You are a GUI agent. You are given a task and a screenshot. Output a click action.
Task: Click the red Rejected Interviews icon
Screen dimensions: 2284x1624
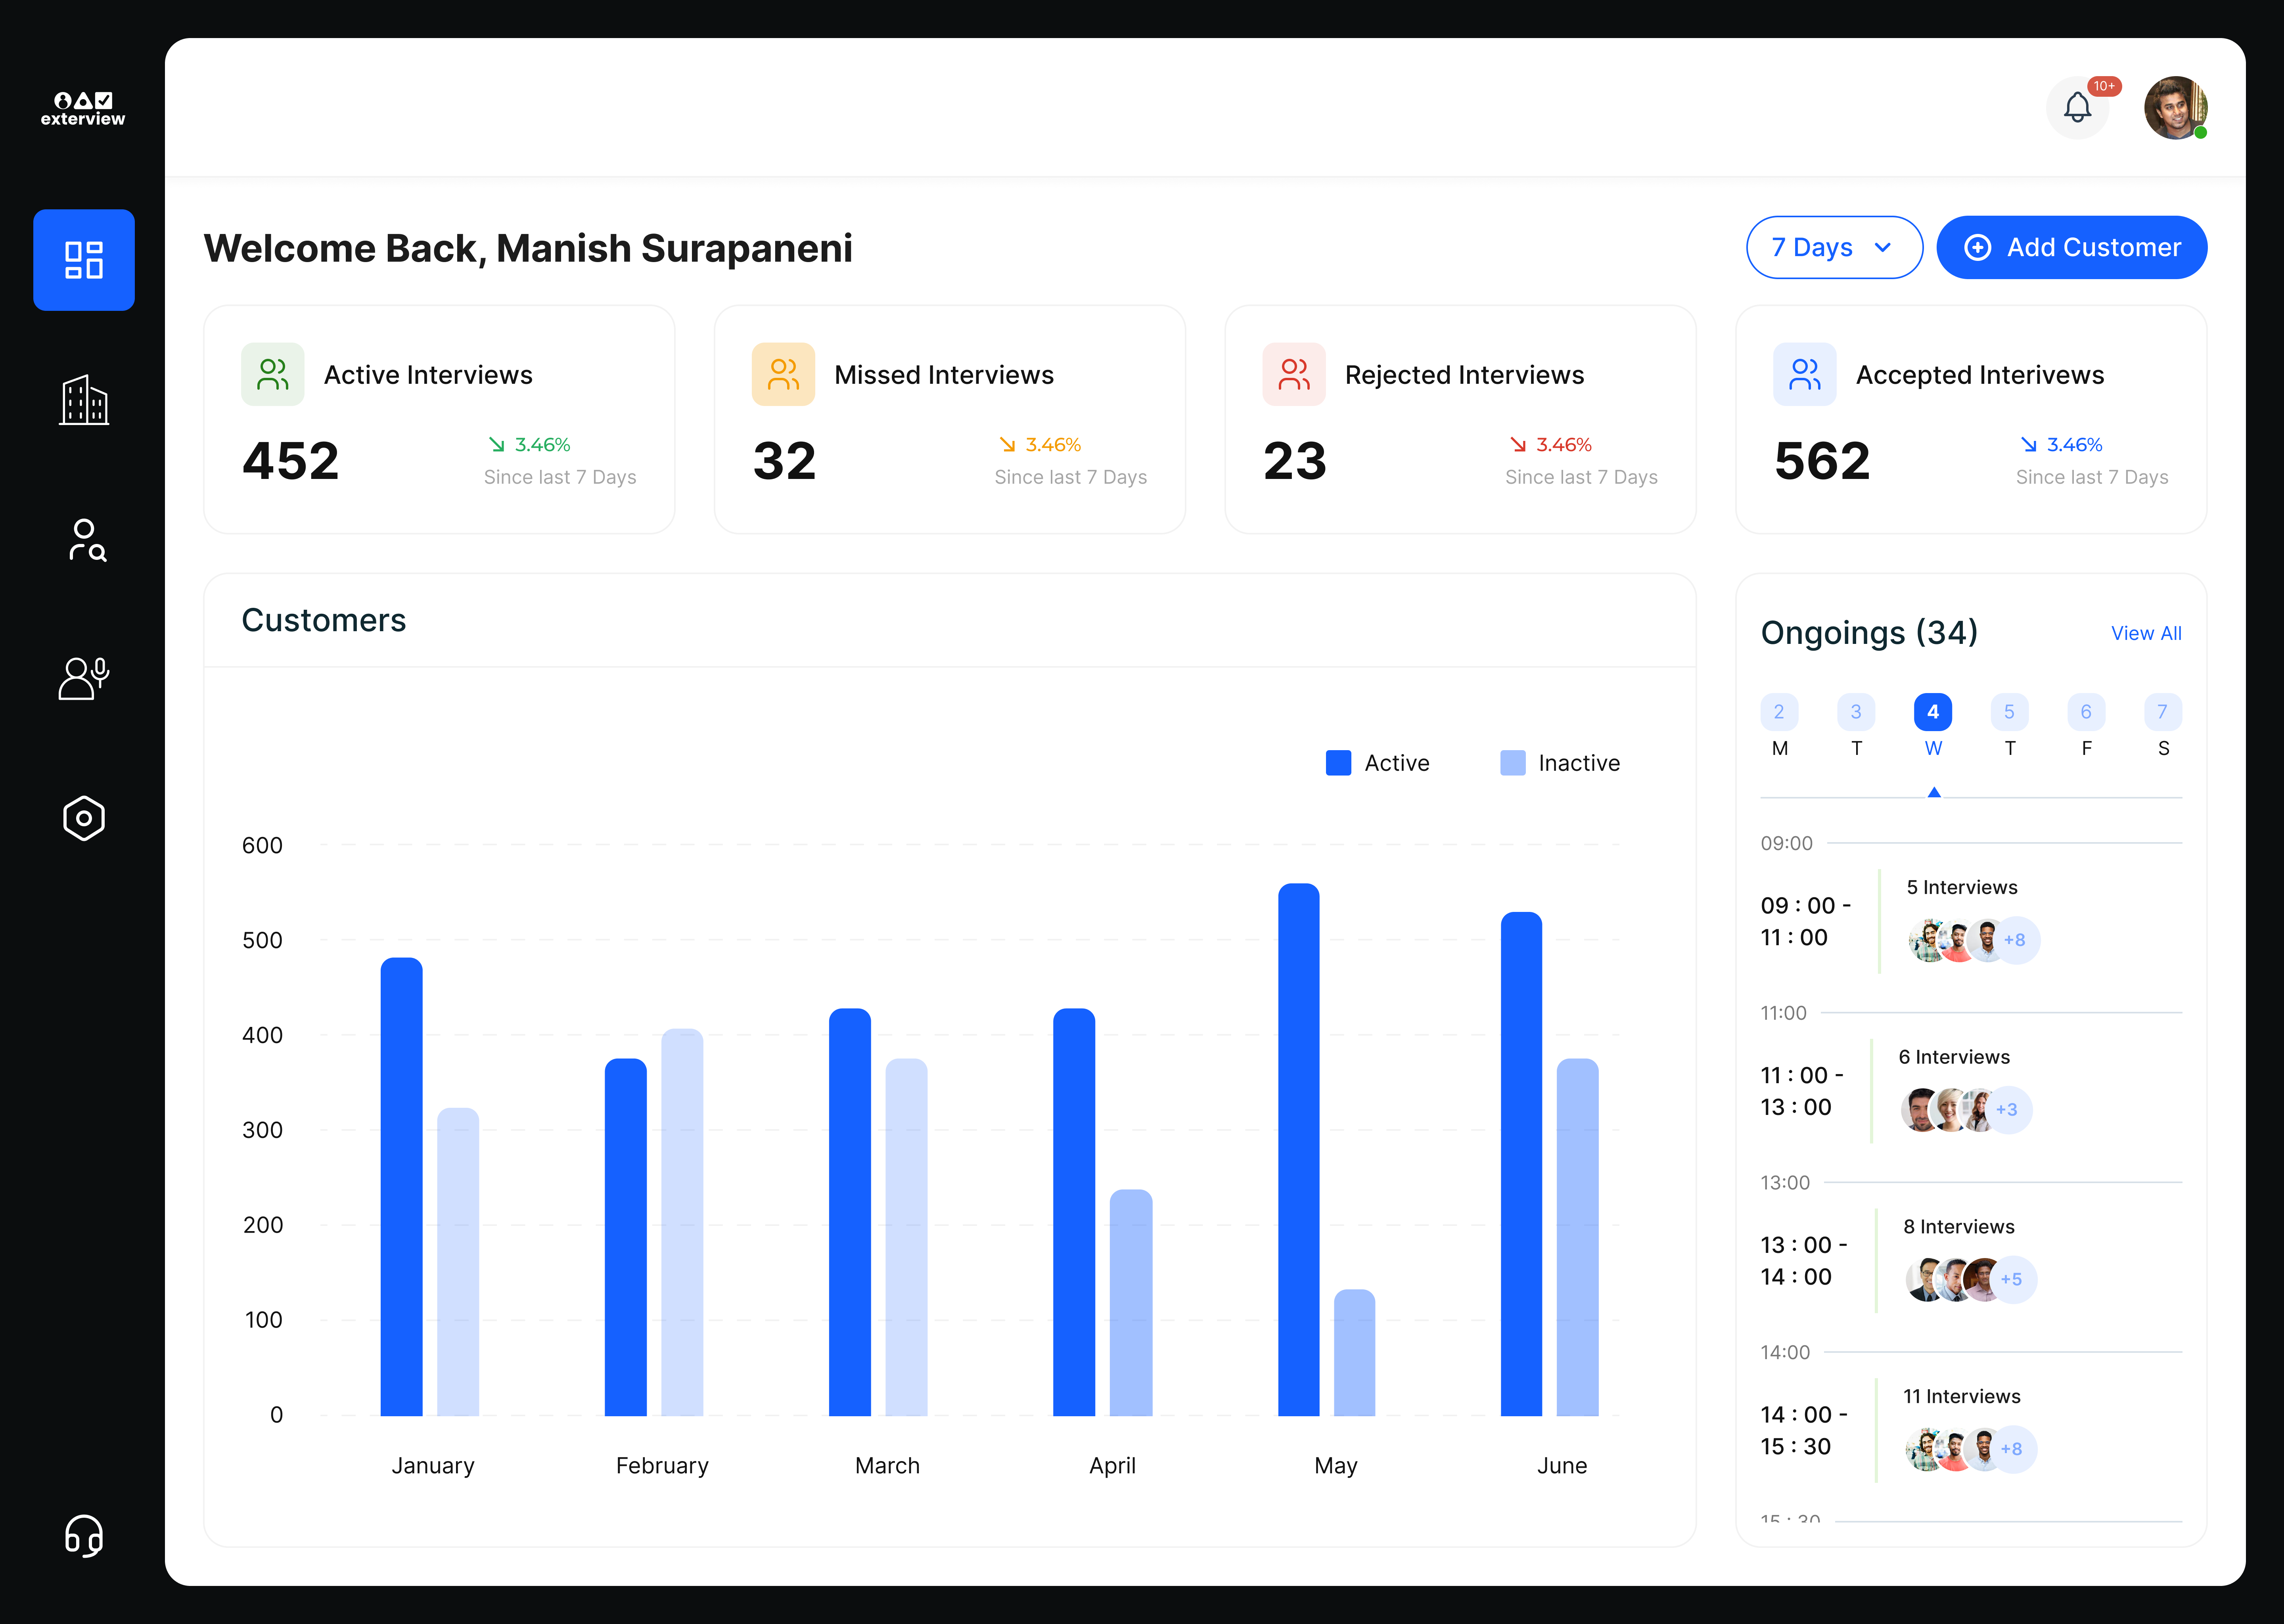(1294, 374)
